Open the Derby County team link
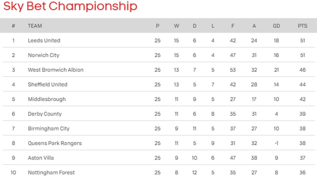 45,114
